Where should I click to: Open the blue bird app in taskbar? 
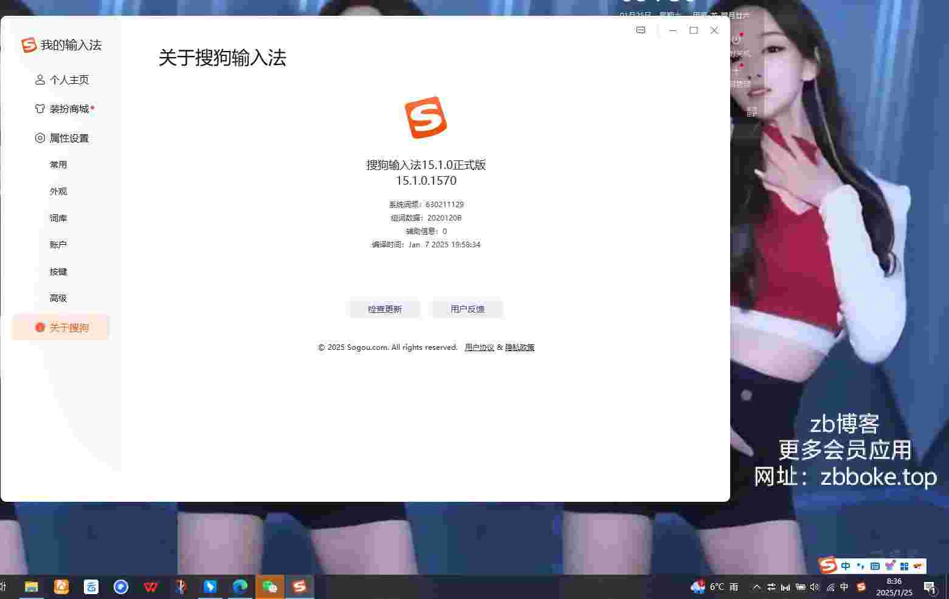pos(210,587)
